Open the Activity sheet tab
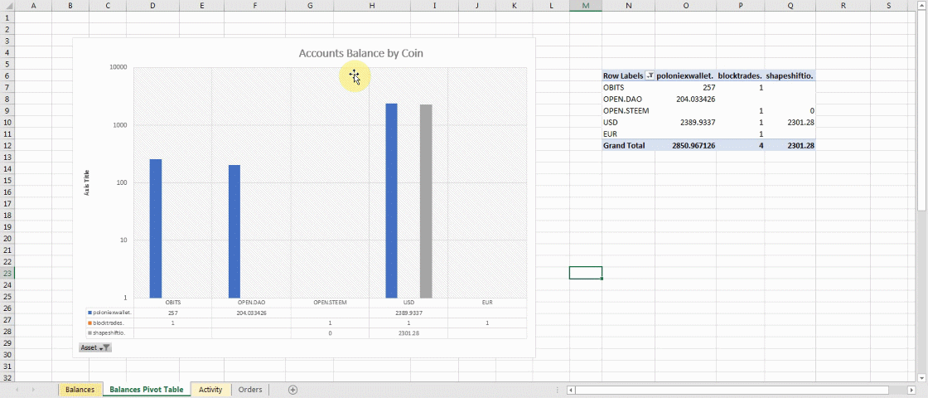 coord(210,390)
